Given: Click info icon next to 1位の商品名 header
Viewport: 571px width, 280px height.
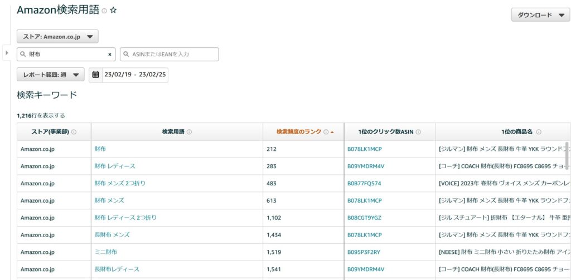Looking at the screenshot, I should pos(539,132).
